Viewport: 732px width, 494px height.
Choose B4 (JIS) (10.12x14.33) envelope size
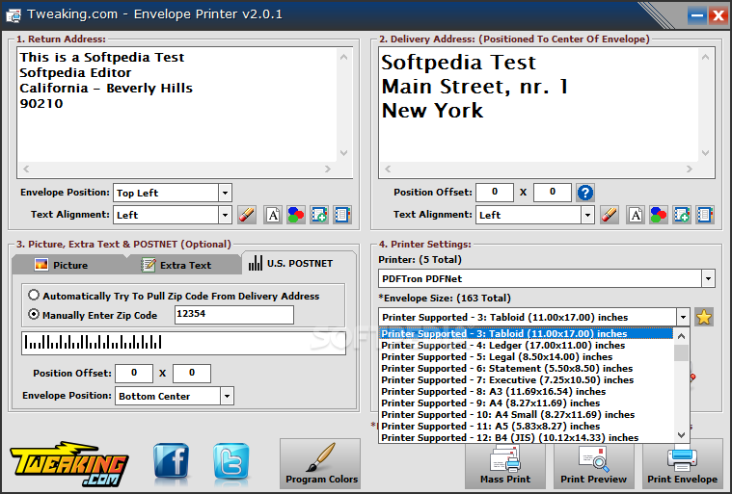coord(527,437)
